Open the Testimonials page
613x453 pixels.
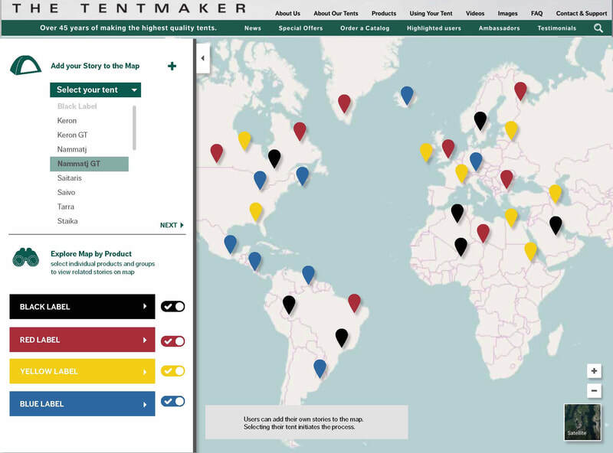point(557,28)
